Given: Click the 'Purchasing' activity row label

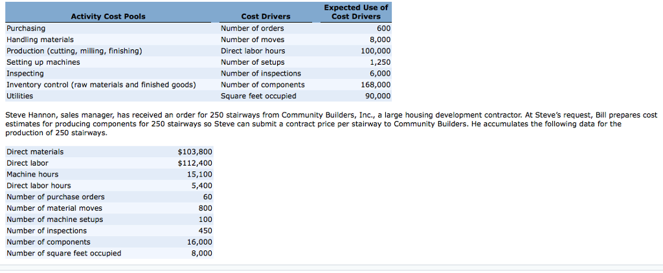Looking at the screenshot, I should coord(26,28).
